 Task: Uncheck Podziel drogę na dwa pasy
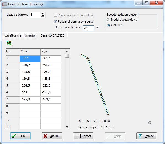[x=55, y=21]
